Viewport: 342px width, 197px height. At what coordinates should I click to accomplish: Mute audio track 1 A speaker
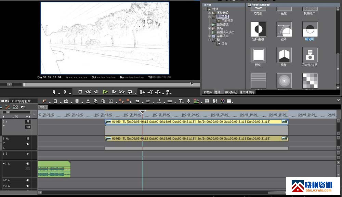click(x=28, y=163)
